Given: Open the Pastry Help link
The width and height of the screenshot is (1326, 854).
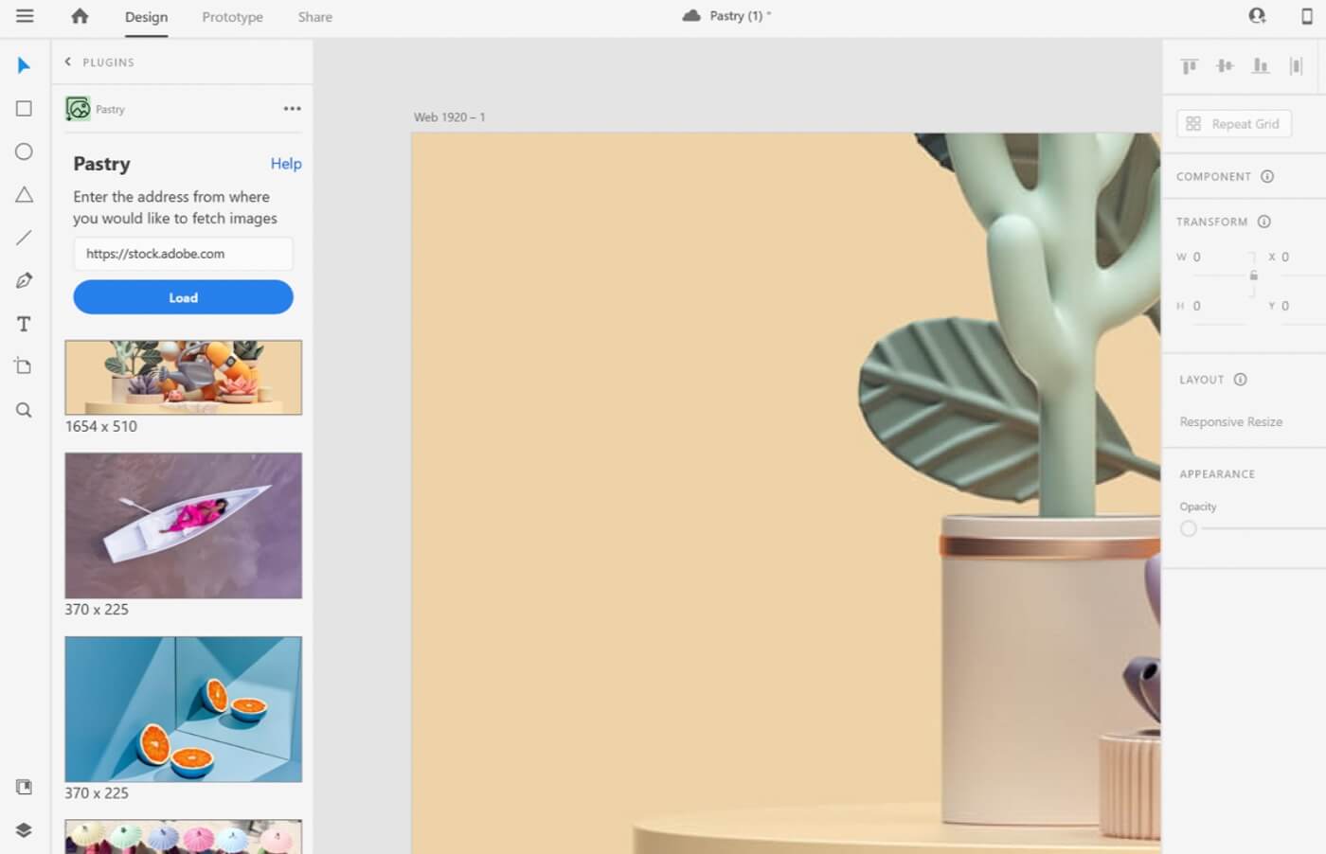Looking at the screenshot, I should pos(286,164).
